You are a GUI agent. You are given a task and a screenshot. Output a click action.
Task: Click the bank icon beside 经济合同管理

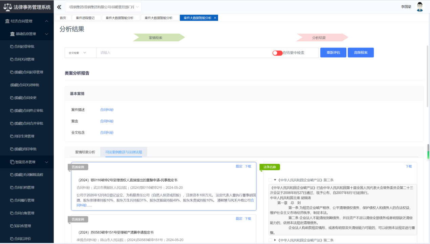7,21
